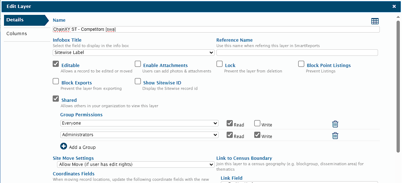
Task: Enable Show Sitewise ID option
Action: click(x=138, y=82)
